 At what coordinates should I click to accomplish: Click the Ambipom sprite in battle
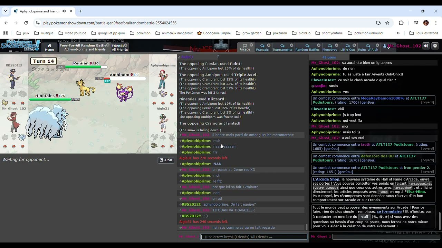125,92
